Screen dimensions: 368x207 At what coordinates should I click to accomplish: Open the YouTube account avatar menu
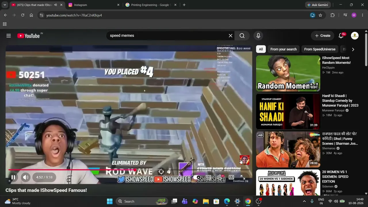355,36
